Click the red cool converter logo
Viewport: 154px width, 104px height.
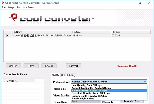pyautogui.click(x=13, y=17)
